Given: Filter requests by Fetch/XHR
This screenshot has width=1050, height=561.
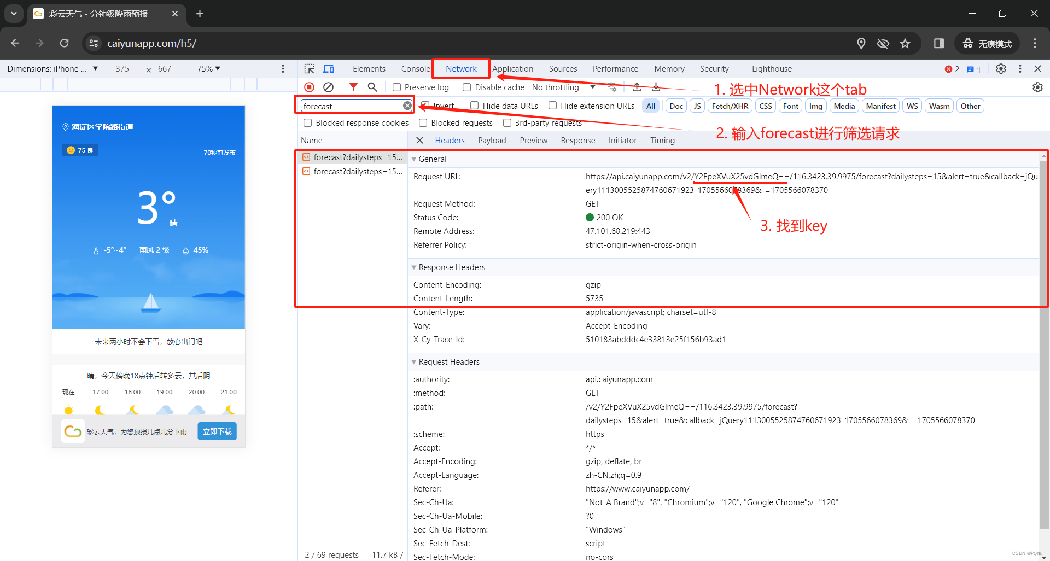Looking at the screenshot, I should (x=730, y=106).
